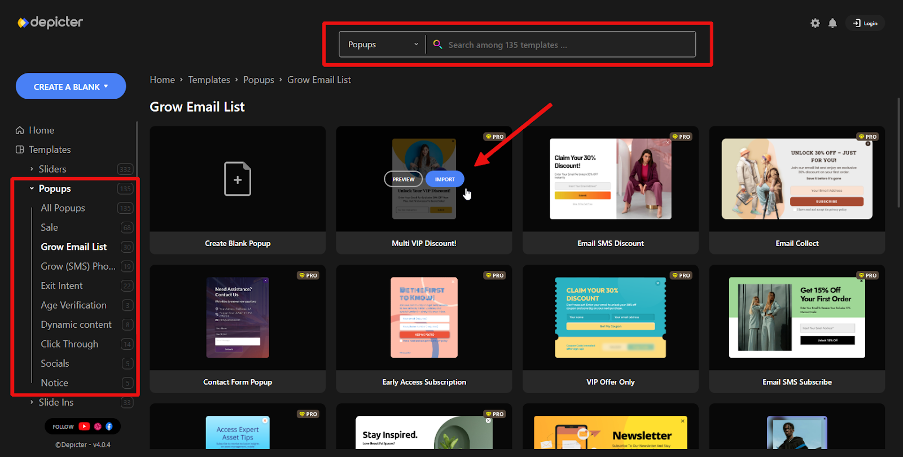
Task: Collapse the Popups tree section
Action: (x=32, y=188)
